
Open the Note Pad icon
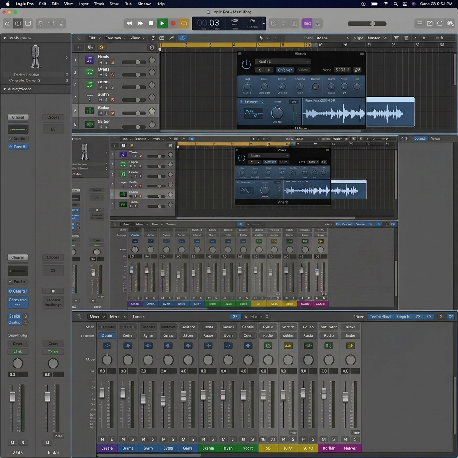click(x=430, y=23)
